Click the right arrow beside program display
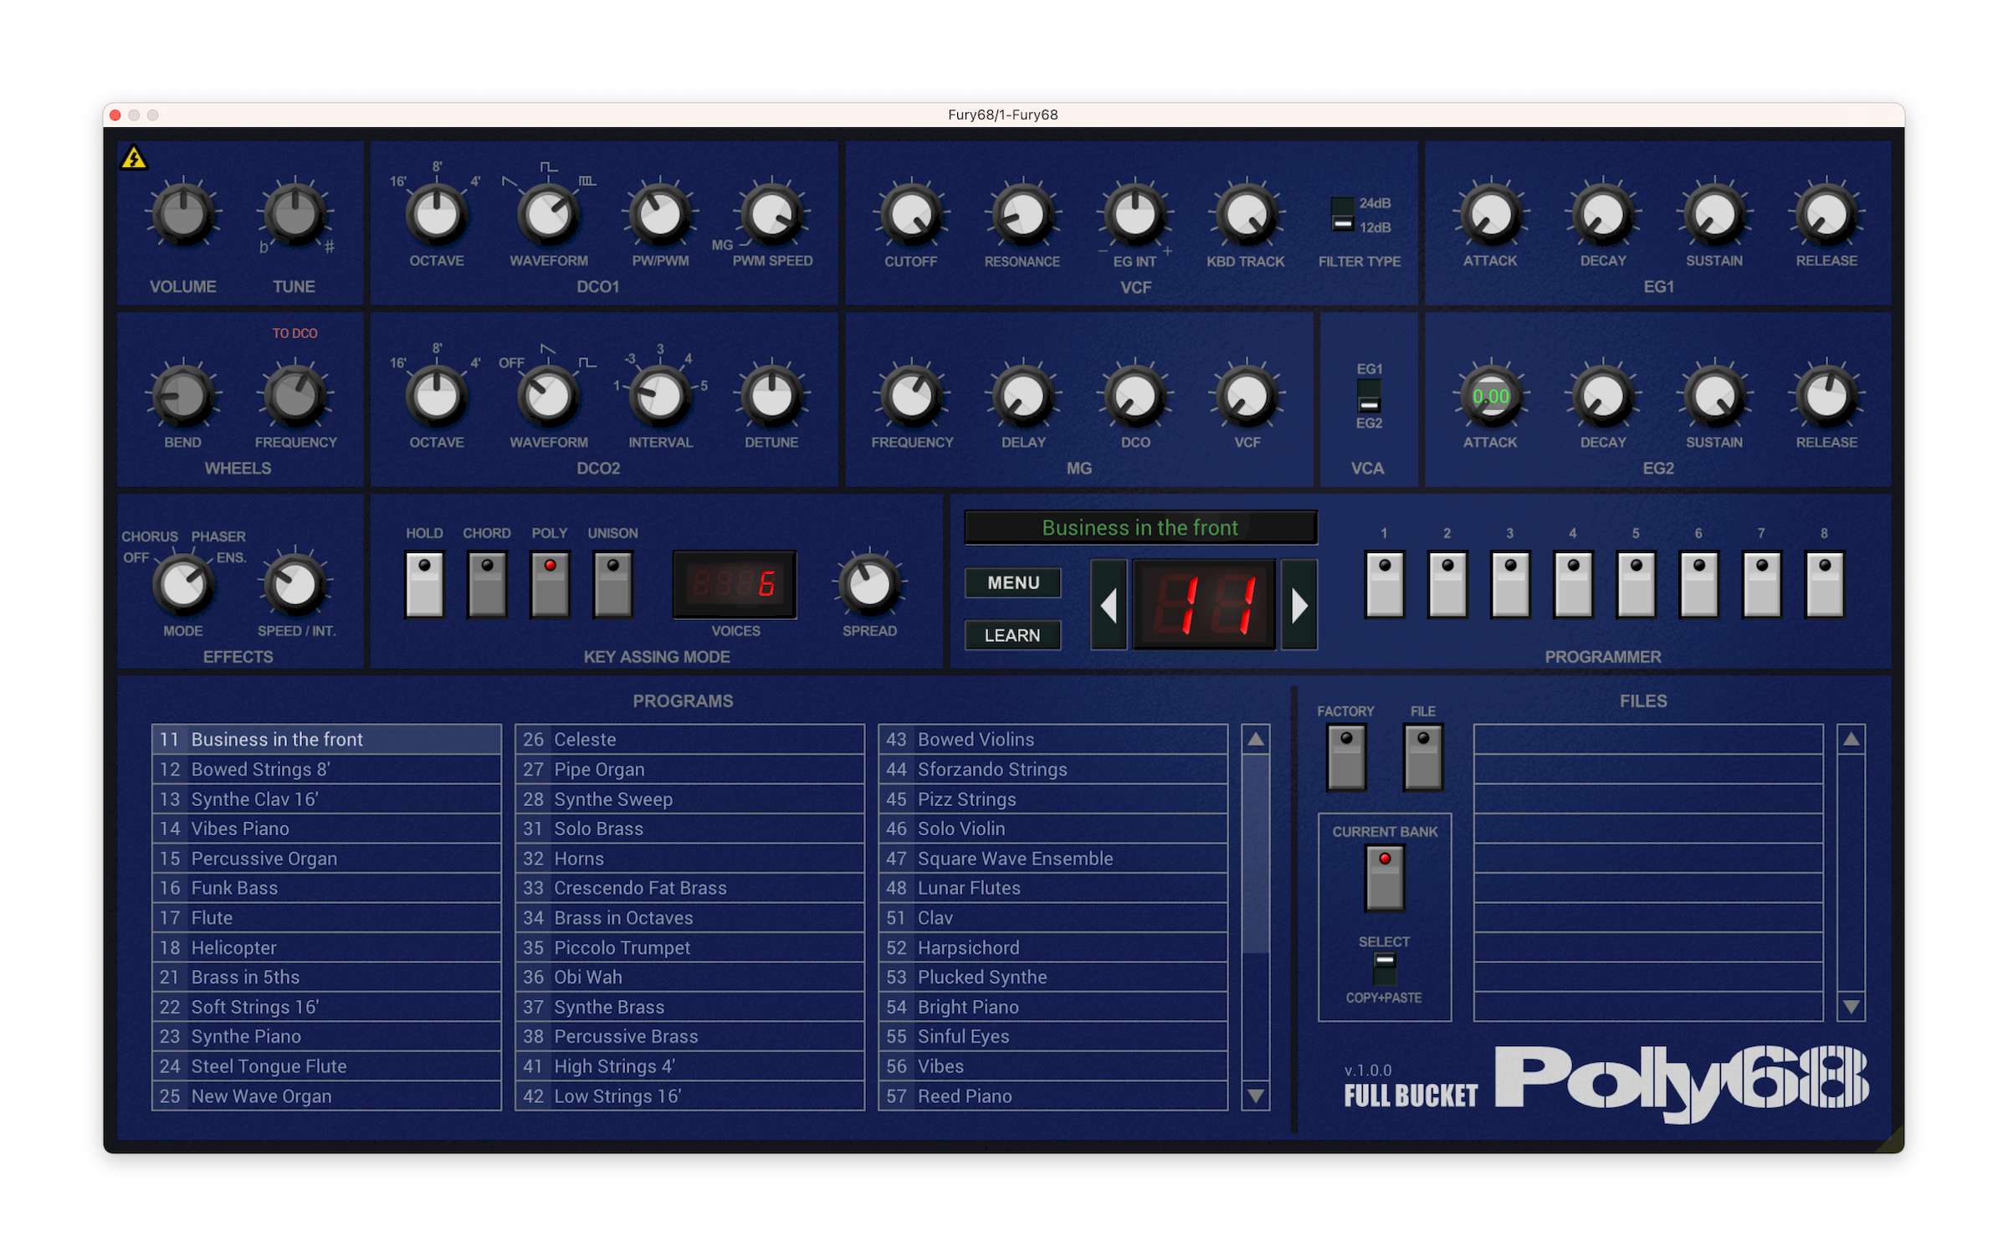Screen dimensions: 2008x1257 pyautogui.click(x=1299, y=605)
